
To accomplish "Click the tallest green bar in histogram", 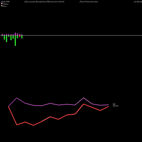I will 15,41.
